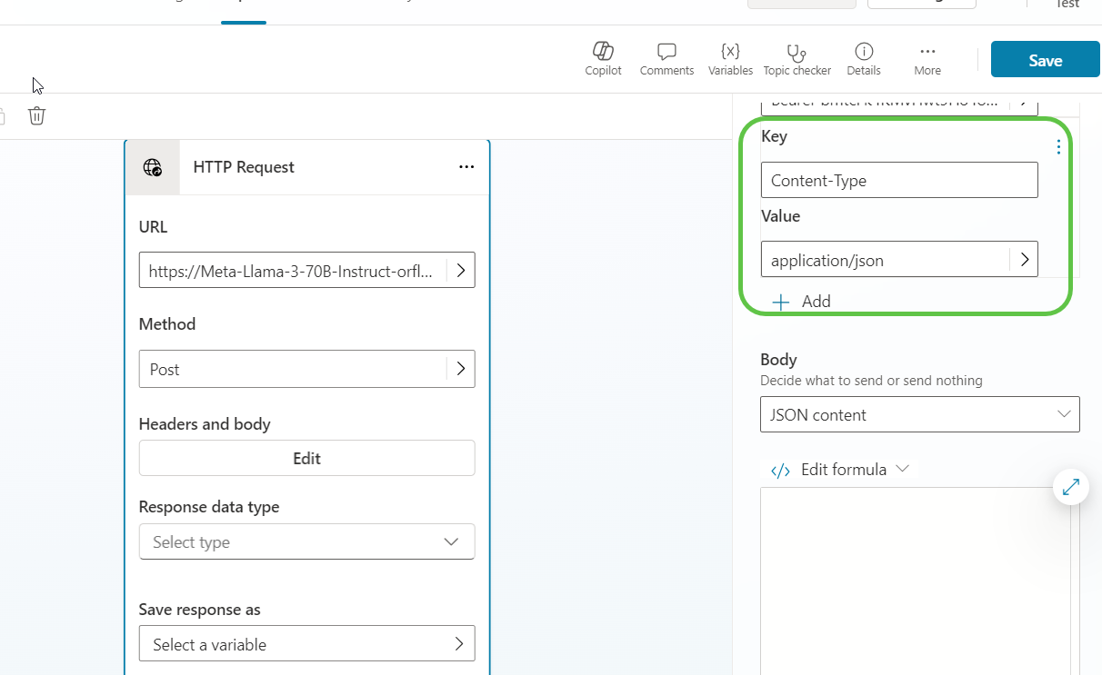The image size is (1102, 675).
Task: Choose a variable in Save response as
Action: [306, 644]
